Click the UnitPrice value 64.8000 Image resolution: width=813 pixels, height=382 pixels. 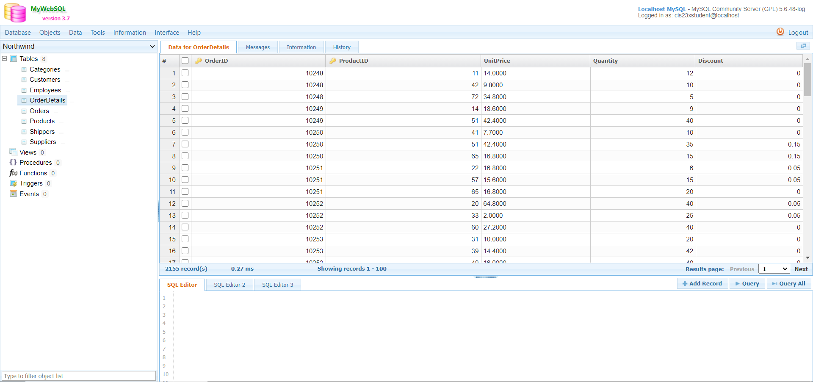tap(495, 204)
